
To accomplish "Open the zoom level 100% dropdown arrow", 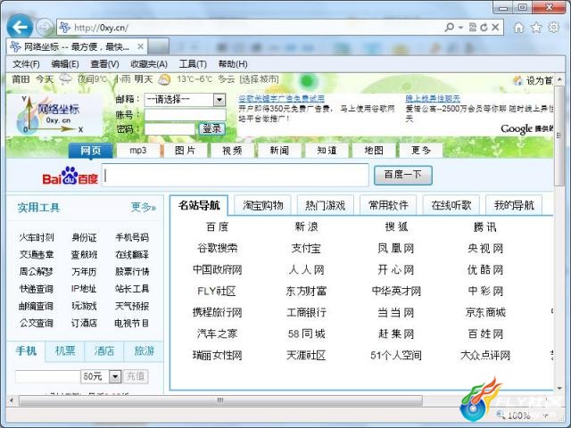I will 546,415.
